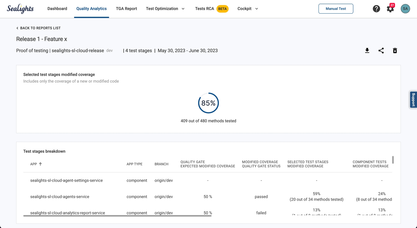Select the sealights-sl-cloud-agents-service row
417x228 pixels.
pos(60,197)
